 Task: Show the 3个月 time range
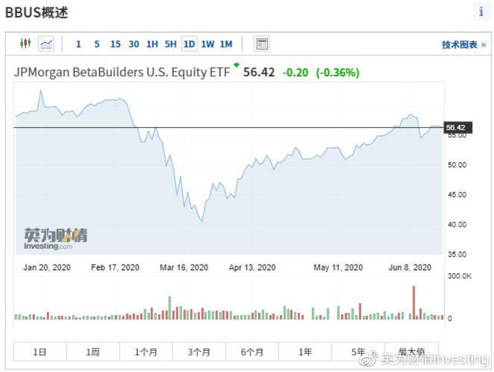(x=199, y=352)
